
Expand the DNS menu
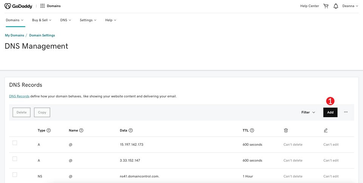[65, 20]
